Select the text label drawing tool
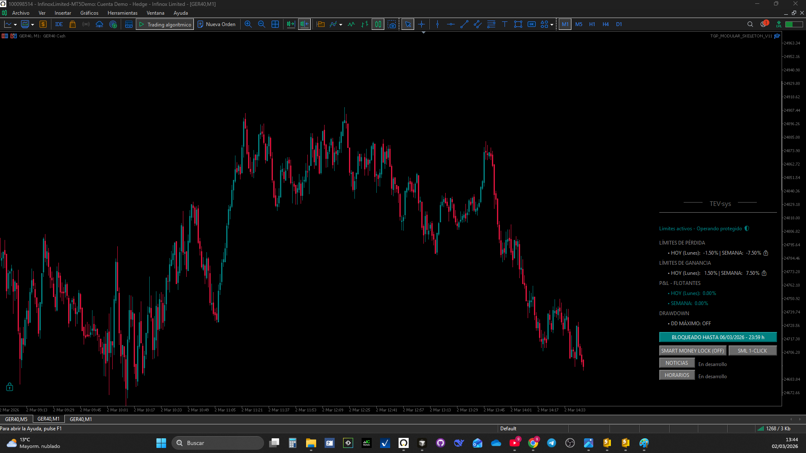 point(505,24)
